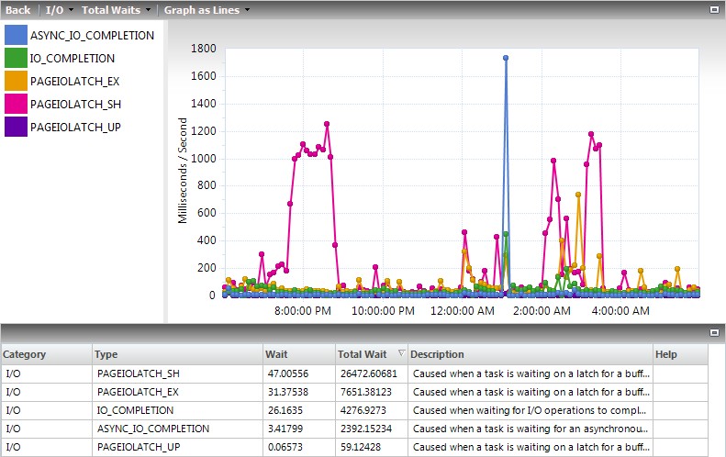Click the PAGEIOLATCH_EX orange legend swatch
The width and height of the screenshot is (726, 457).
pyautogui.click(x=16, y=81)
